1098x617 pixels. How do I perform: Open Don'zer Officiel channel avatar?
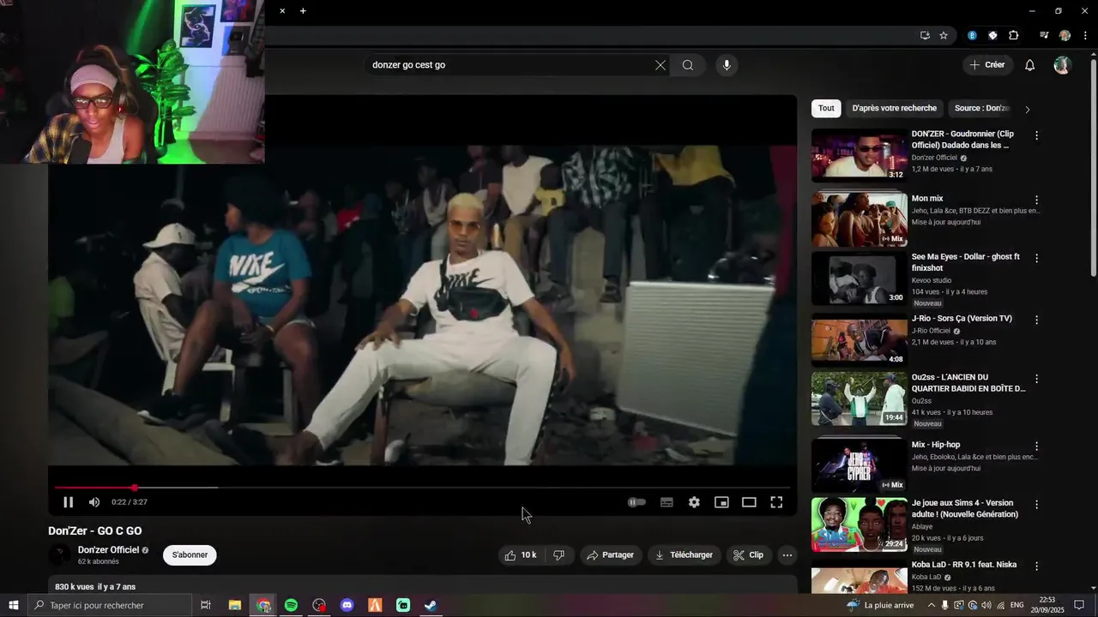pyautogui.click(x=59, y=555)
